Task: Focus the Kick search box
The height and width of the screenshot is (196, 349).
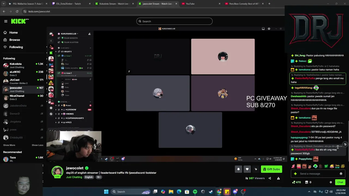Action: [174, 21]
